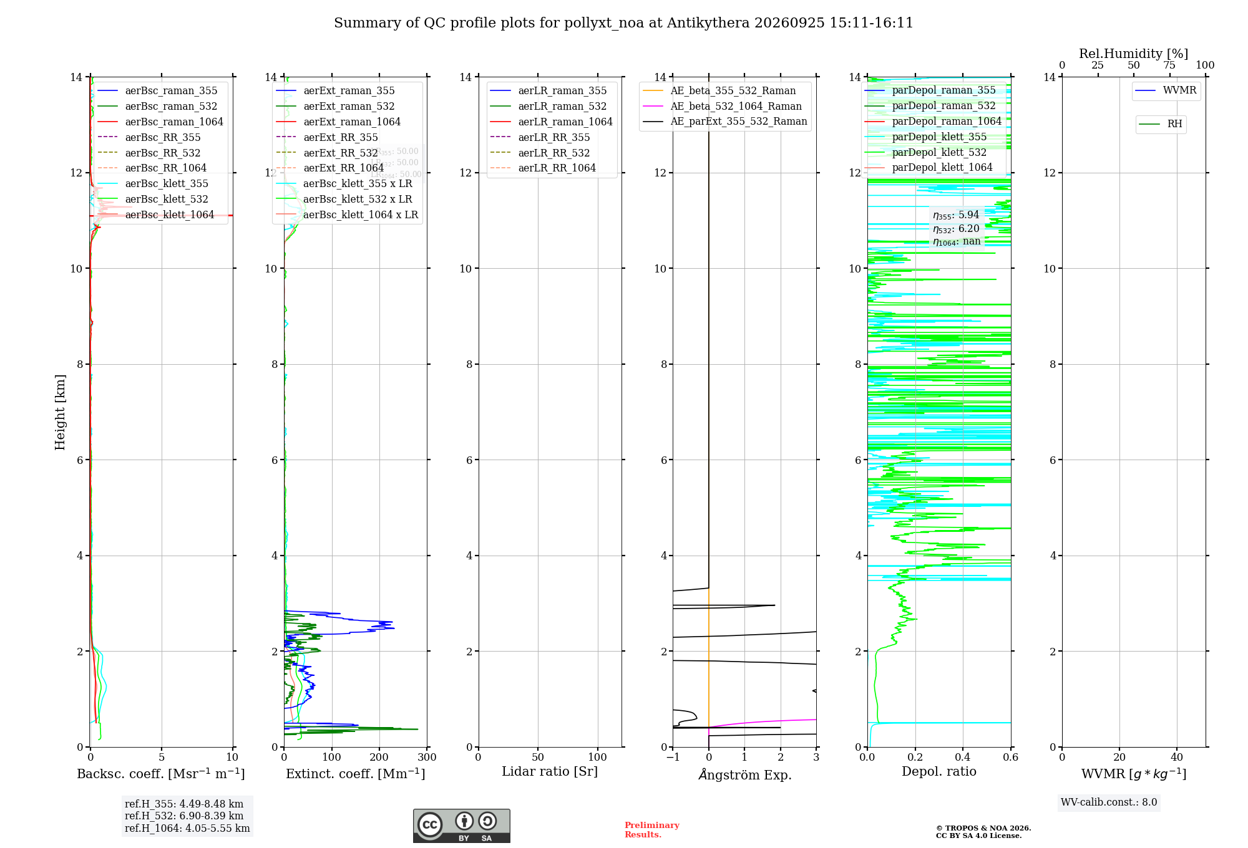
Task: Click the 'Rel.Humidity [%]' top axis label
Action: 1134,54
